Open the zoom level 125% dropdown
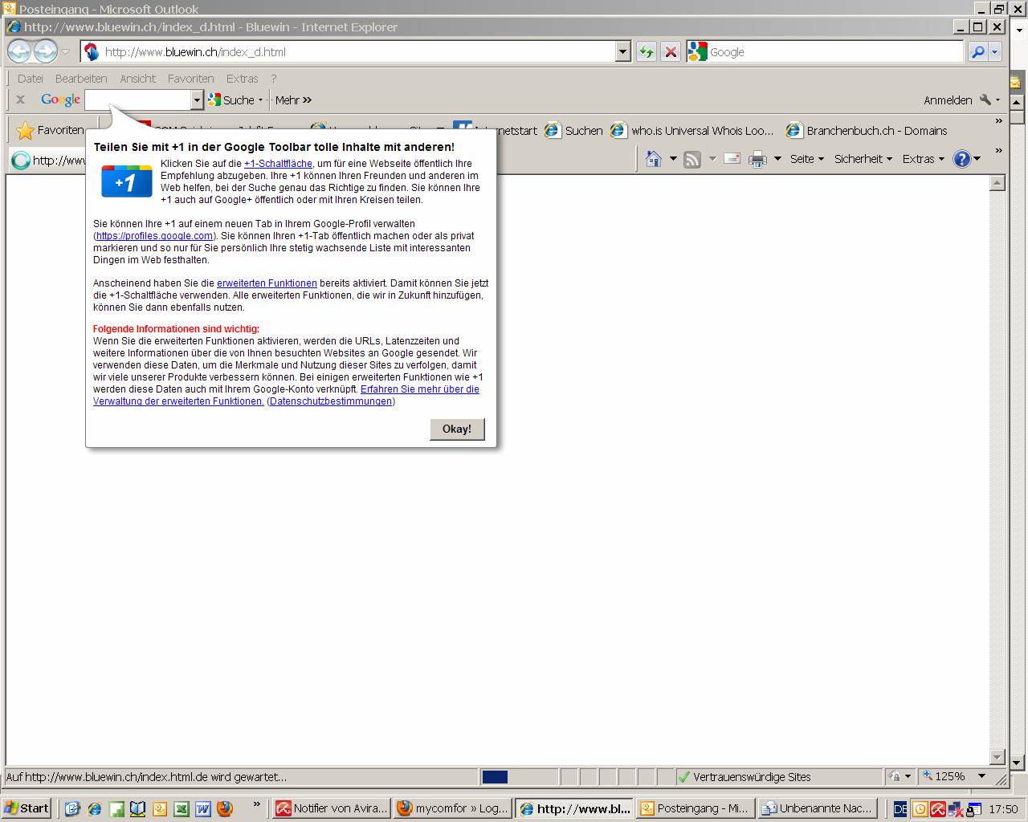1028x822 pixels. tap(981, 776)
